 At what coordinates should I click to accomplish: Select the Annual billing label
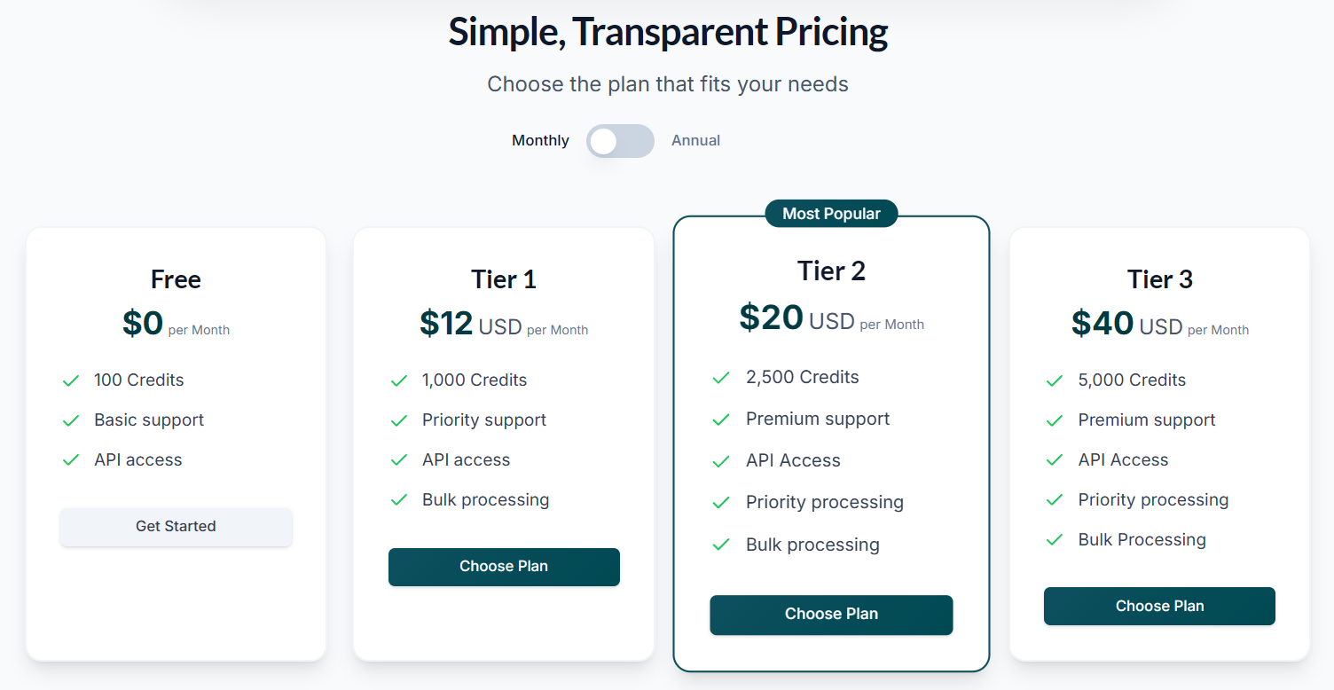695,140
